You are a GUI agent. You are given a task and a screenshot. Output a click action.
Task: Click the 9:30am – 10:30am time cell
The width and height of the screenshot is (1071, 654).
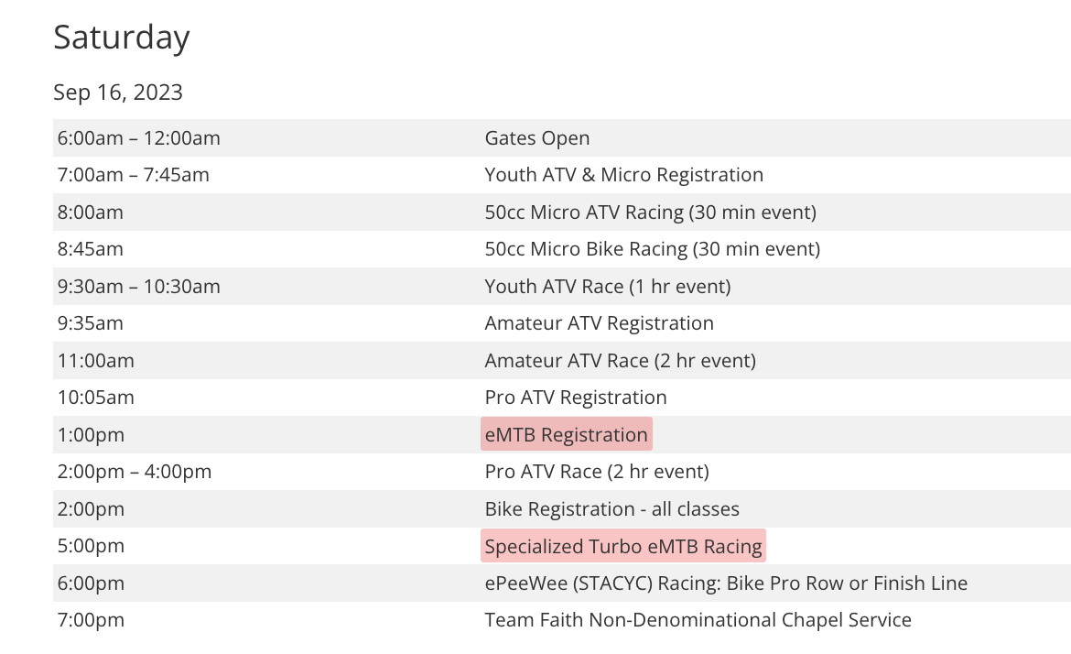138,287
